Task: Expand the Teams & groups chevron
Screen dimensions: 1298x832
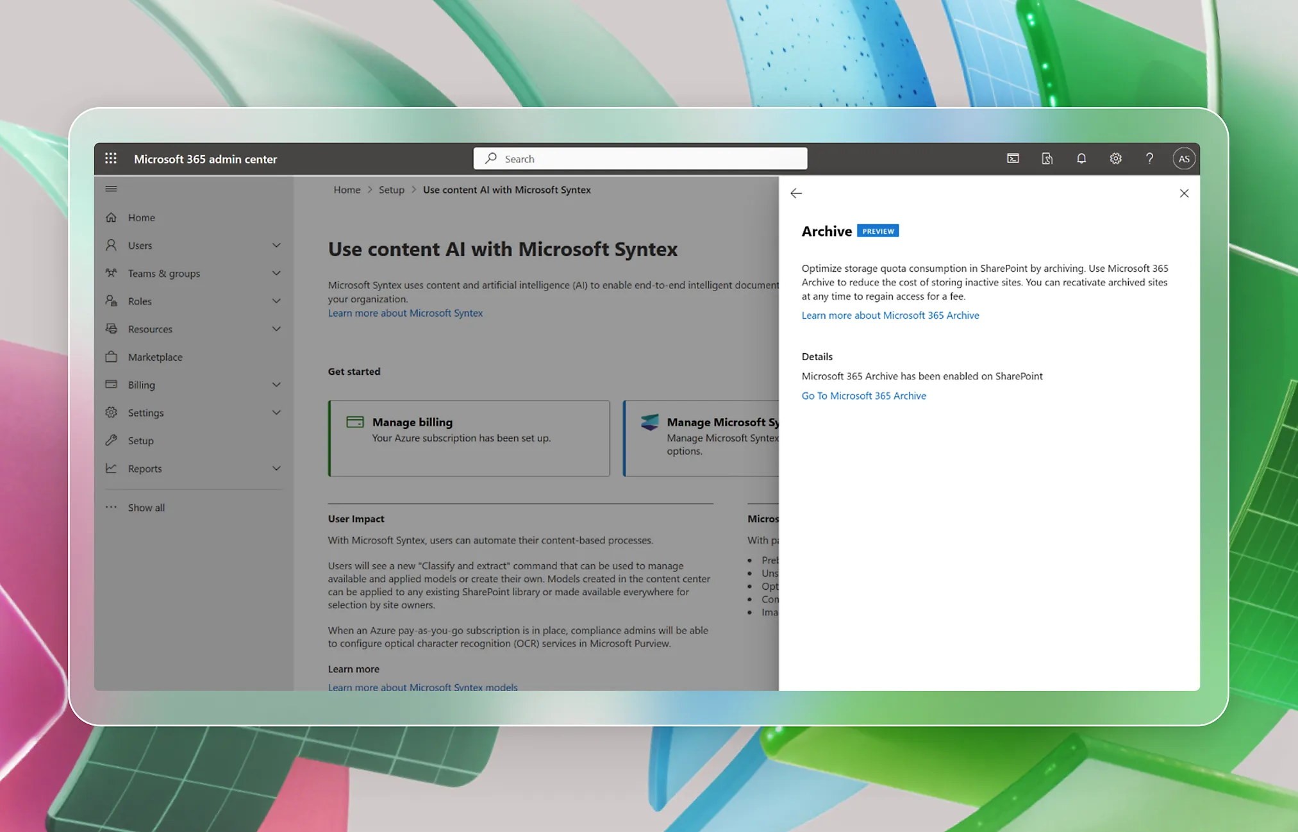Action: [x=276, y=273]
